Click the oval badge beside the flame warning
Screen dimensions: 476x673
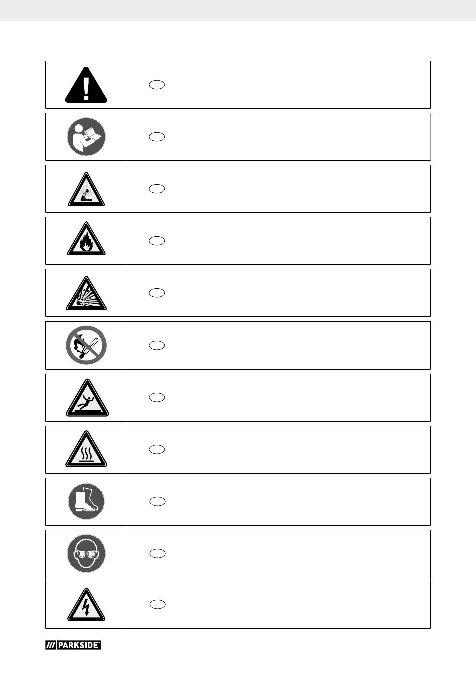point(157,241)
